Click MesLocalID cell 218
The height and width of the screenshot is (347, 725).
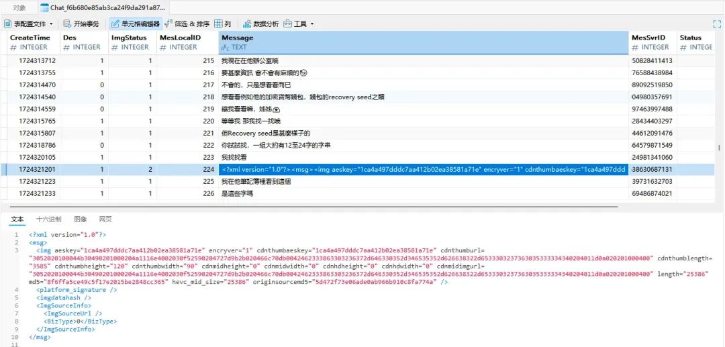187,97
